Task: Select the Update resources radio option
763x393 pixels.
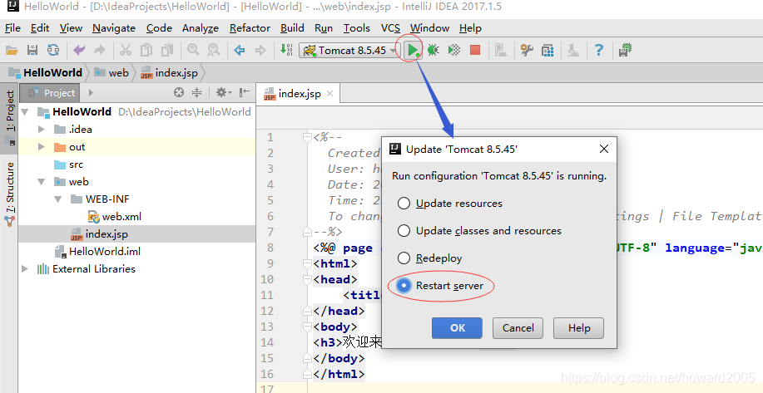Action: [x=449, y=204]
